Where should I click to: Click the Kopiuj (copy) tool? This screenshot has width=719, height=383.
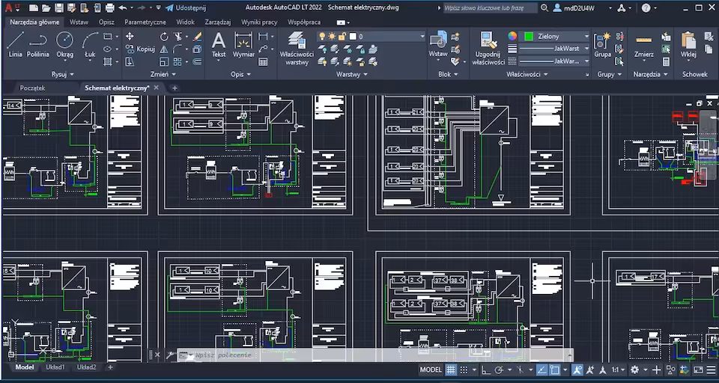point(140,49)
